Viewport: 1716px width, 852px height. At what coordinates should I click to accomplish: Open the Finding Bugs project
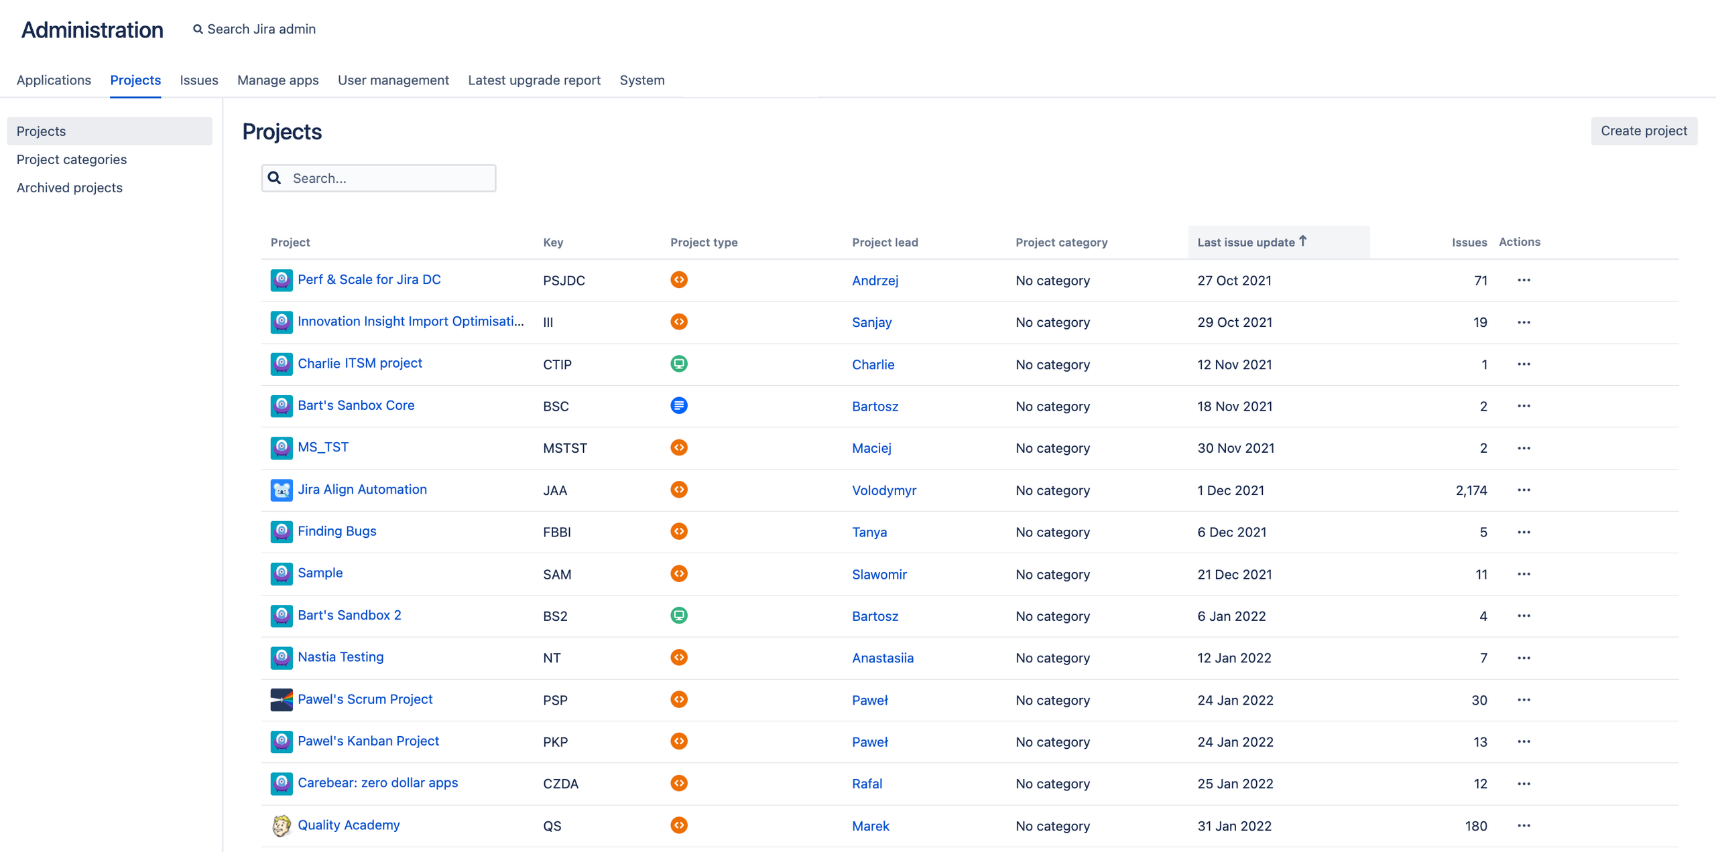[x=336, y=530]
